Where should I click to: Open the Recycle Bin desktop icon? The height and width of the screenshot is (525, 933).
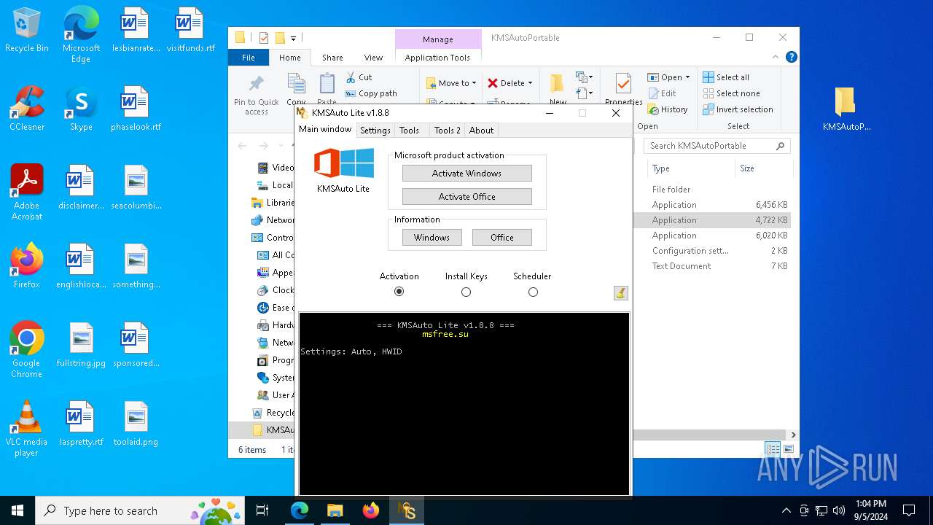(x=27, y=30)
